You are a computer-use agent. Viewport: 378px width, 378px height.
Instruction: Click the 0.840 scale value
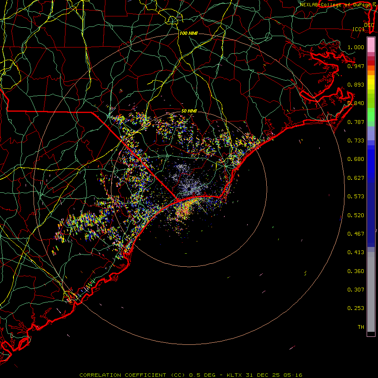(356, 103)
